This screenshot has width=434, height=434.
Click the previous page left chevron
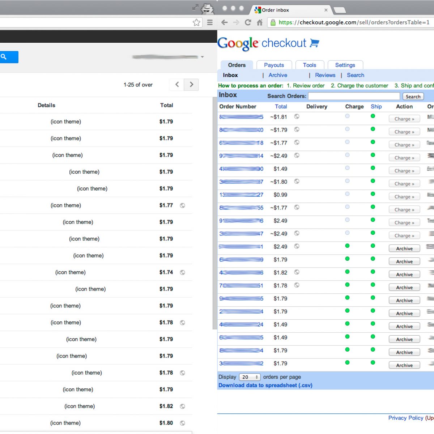click(177, 85)
